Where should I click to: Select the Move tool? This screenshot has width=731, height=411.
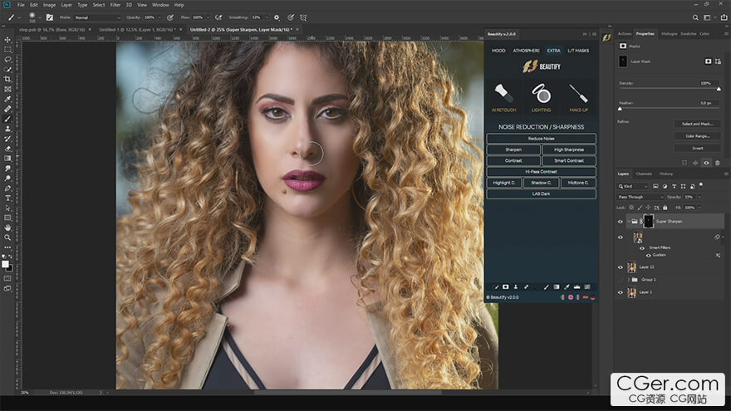point(7,40)
